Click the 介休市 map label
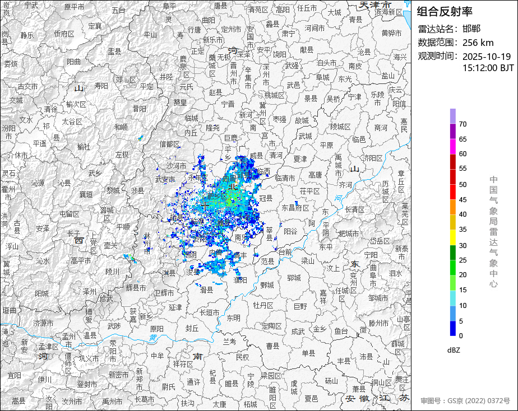 18,155
